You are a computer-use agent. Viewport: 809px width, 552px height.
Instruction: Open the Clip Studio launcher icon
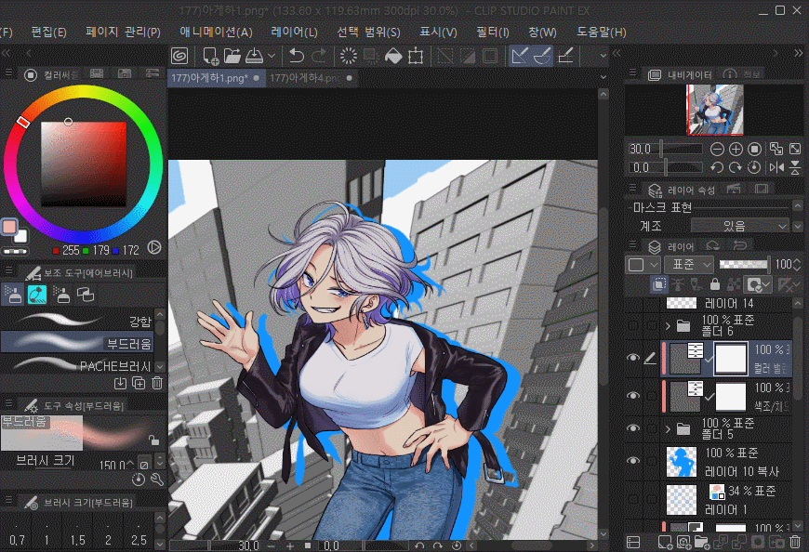click(x=179, y=56)
